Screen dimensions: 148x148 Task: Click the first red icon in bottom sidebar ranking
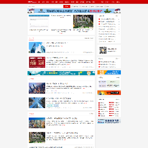coord(99,103)
